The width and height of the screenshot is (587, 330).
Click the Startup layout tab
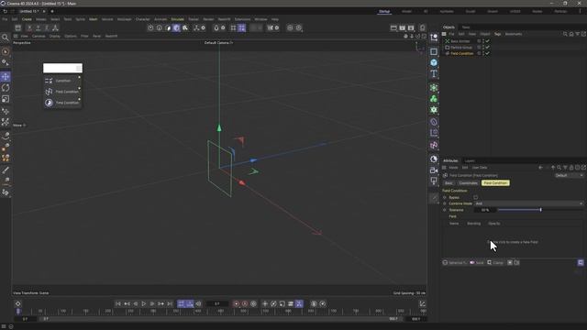point(384,12)
